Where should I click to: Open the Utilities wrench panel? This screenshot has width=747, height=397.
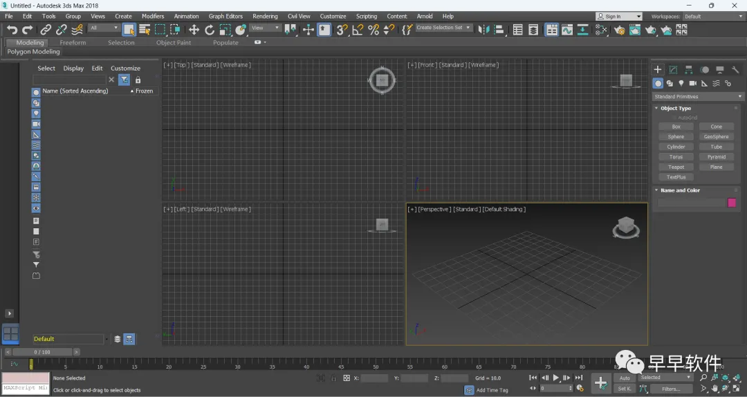735,70
